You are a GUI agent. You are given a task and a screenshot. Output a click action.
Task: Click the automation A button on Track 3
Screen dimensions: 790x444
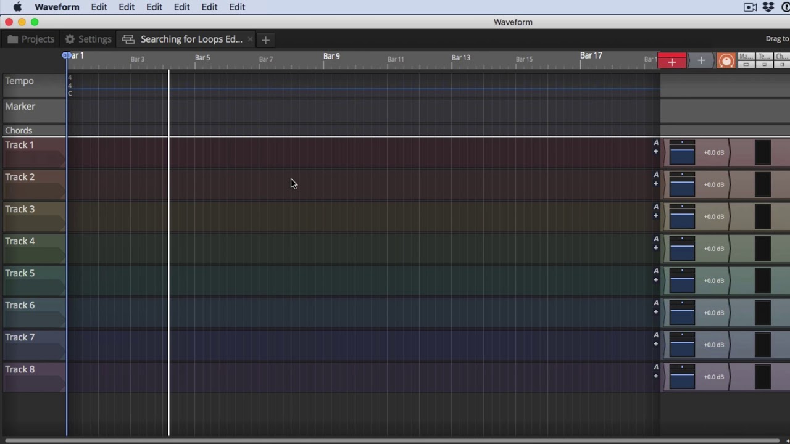tap(656, 207)
